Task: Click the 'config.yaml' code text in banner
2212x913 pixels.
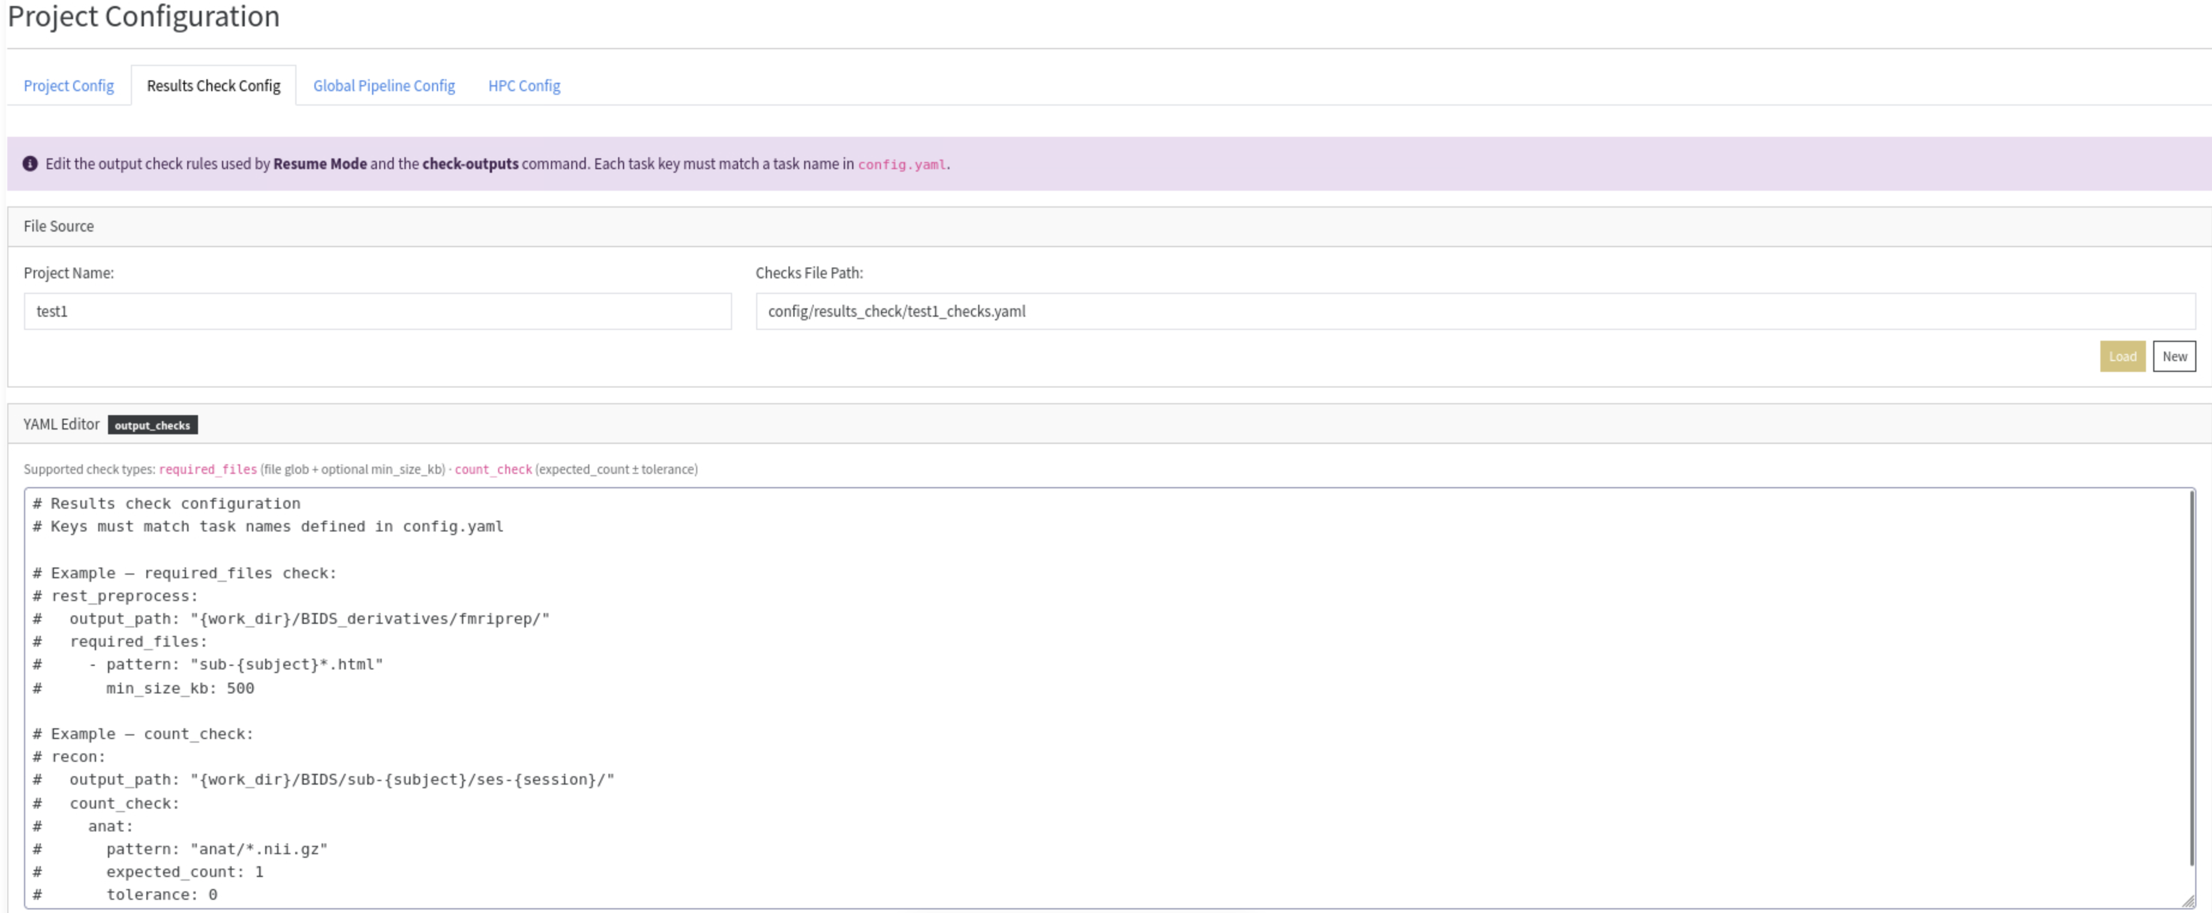Action: [x=903, y=165]
